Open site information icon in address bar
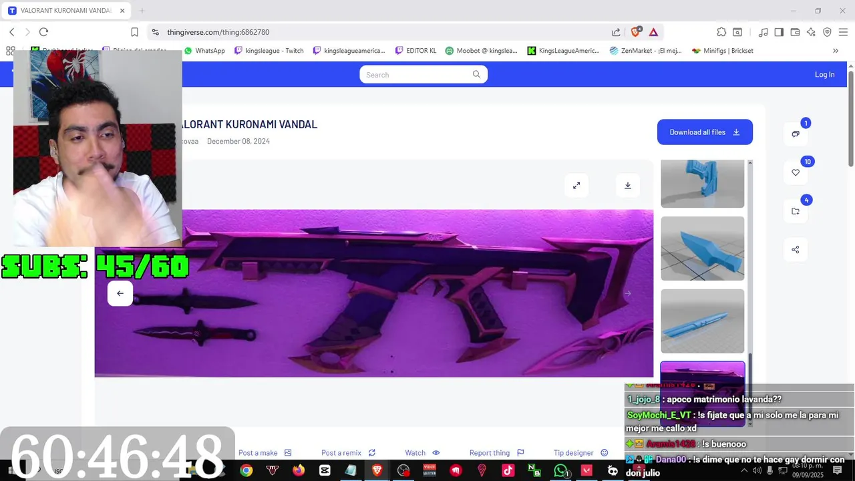Image resolution: width=855 pixels, height=481 pixels. [155, 32]
